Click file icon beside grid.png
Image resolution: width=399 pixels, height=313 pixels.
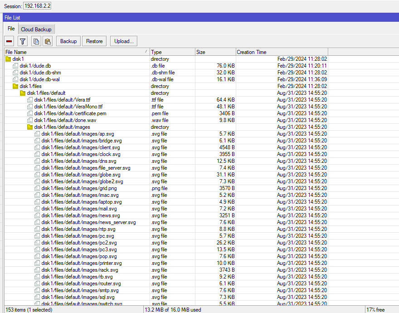coord(37,188)
